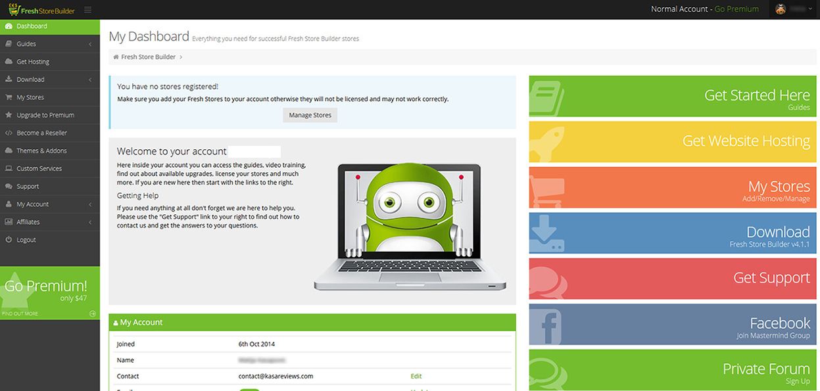Open the Get Website Hosting tile
The height and width of the screenshot is (391, 820).
(673, 142)
